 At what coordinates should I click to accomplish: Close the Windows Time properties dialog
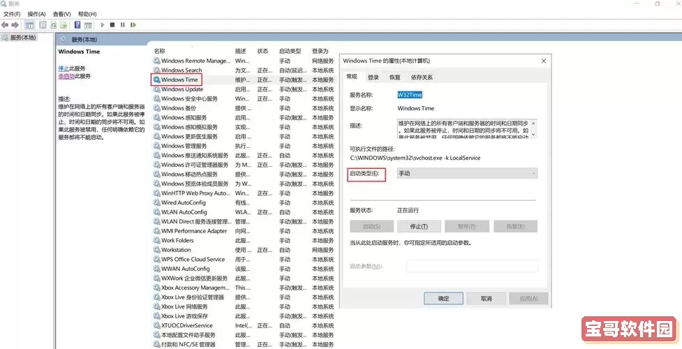543,61
